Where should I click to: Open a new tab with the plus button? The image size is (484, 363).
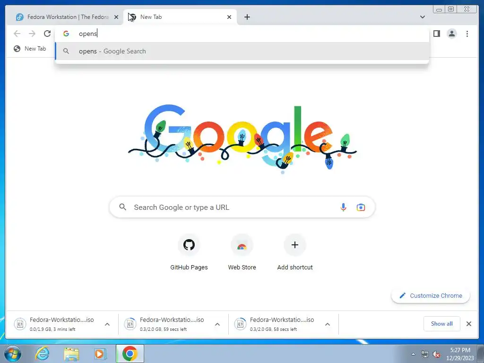point(247,17)
